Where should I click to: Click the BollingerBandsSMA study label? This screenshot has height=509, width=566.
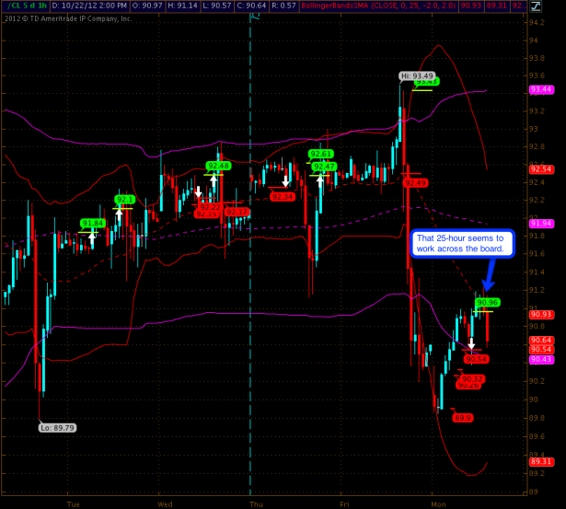[351, 5]
